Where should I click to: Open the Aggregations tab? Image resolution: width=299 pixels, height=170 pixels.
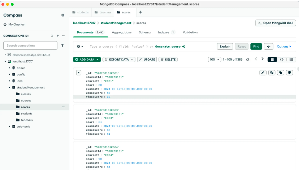coord(122,32)
